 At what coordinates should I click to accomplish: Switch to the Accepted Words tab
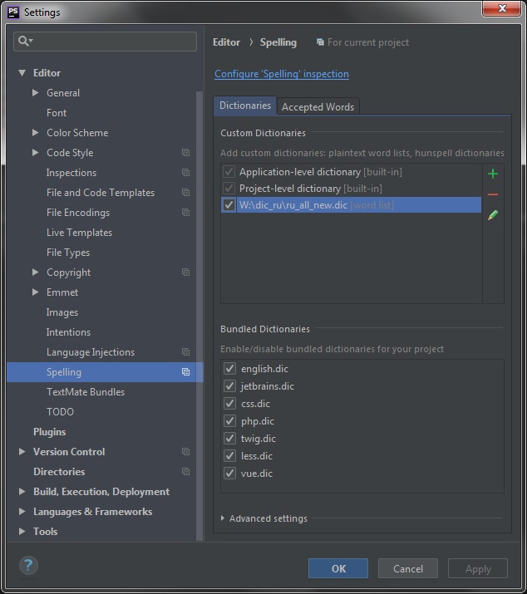point(318,106)
